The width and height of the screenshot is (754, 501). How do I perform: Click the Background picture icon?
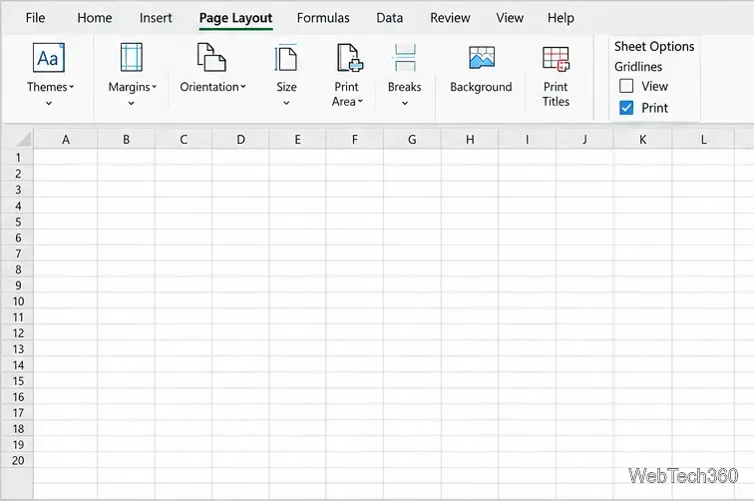coord(482,57)
